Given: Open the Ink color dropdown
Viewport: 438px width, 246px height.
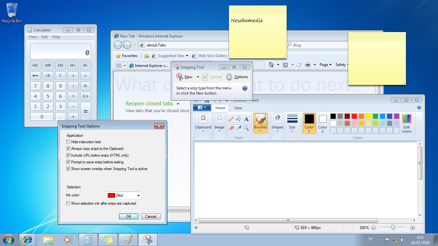Looking at the screenshot, I should click(x=139, y=195).
